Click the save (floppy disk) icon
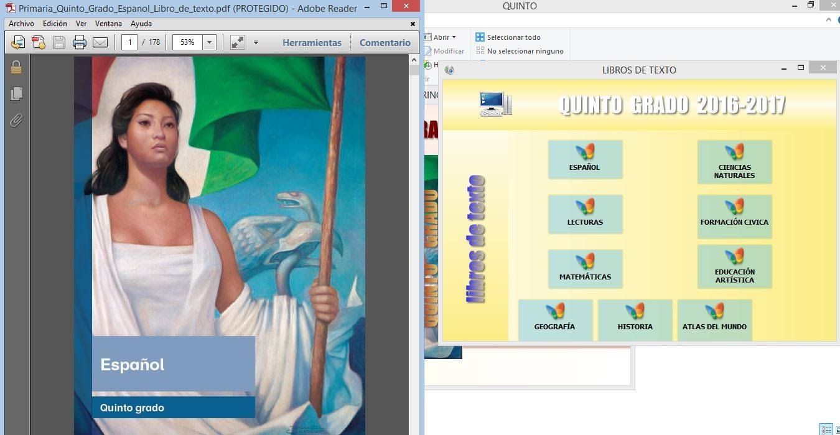 click(59, 42)
